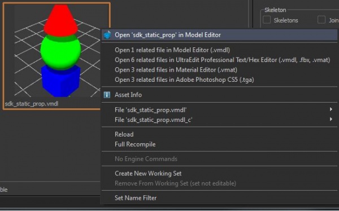This screenshot has width=339, height=211.
Task: Click the submenu arrow for 'sdk_static_prop.vmdl'
Action: (x=331, y=109)
